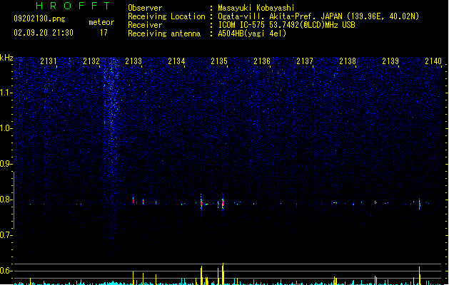Click the meteor count value 17
This screenshot has width=449, height=285.
tap(104, 33)
